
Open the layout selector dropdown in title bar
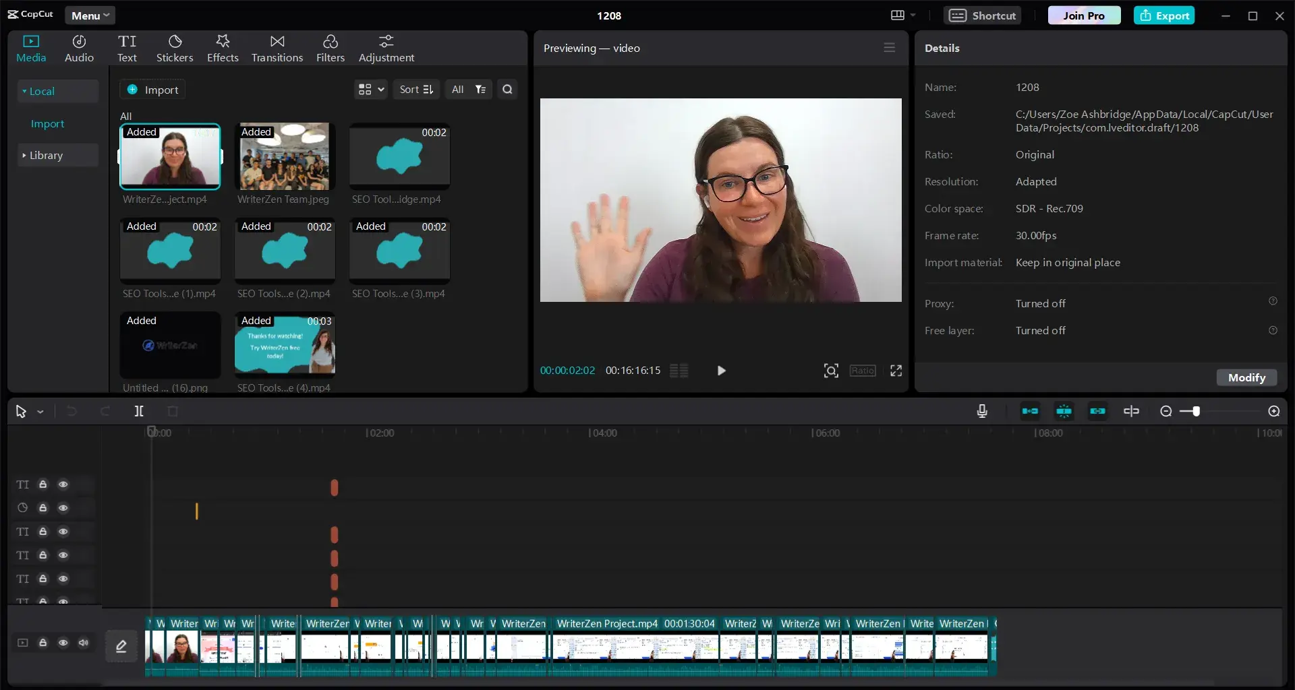tap(903, 15)
